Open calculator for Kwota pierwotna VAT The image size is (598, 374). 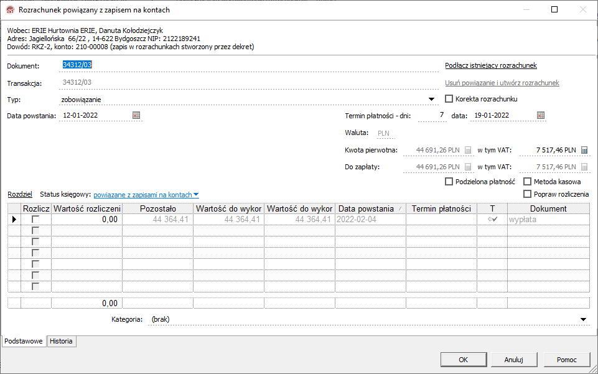pyautogui.click(x=584, y=150)
